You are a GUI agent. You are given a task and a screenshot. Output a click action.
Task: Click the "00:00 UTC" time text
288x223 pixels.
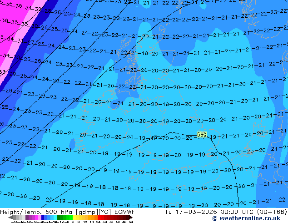(238, 212)
